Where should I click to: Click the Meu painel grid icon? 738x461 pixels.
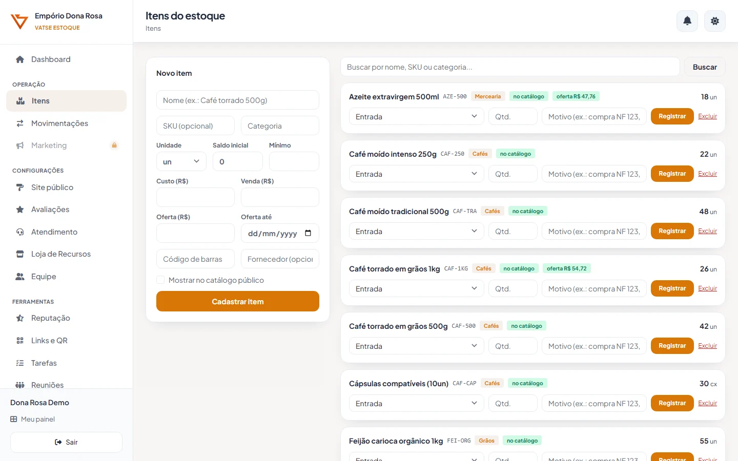click(14, 419)
